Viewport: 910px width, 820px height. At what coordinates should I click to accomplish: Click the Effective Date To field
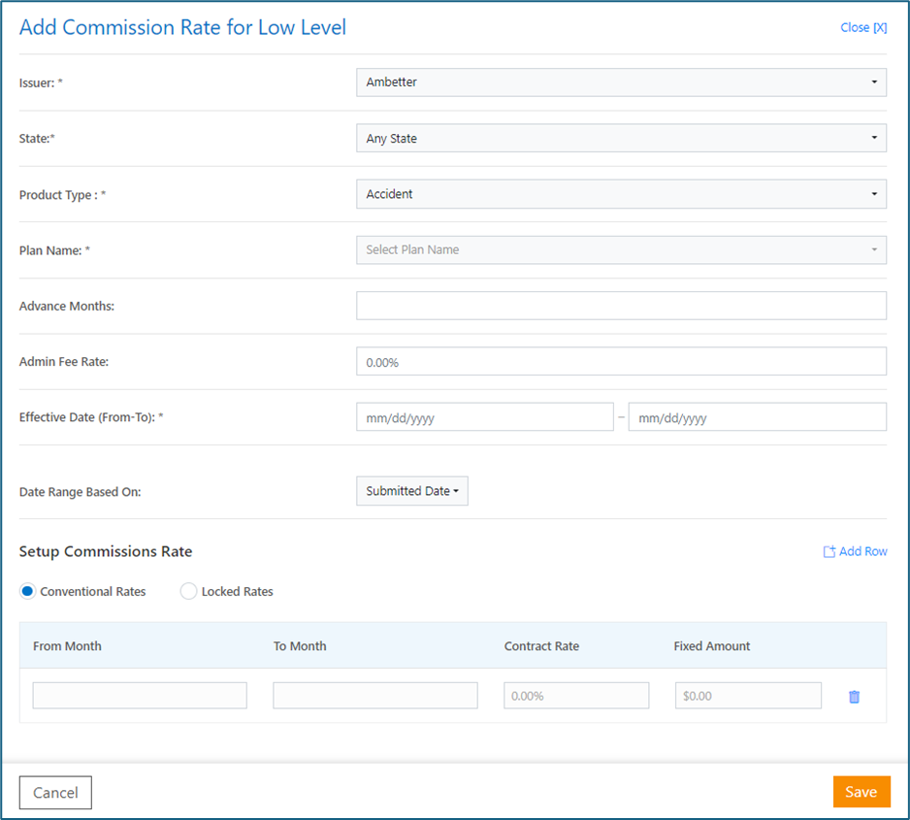(758, 416)
